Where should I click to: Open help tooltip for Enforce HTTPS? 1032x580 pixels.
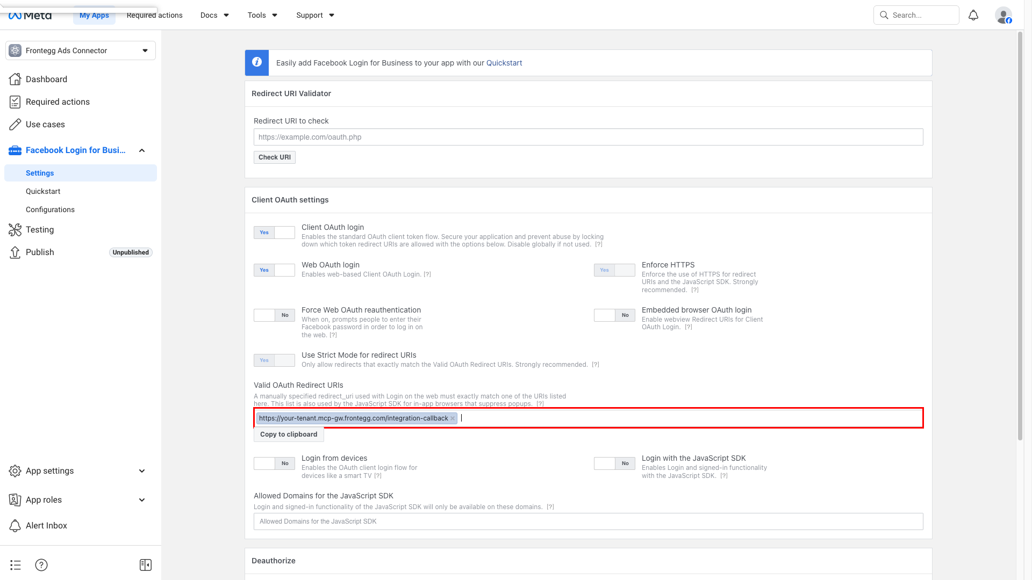point(695,290)
